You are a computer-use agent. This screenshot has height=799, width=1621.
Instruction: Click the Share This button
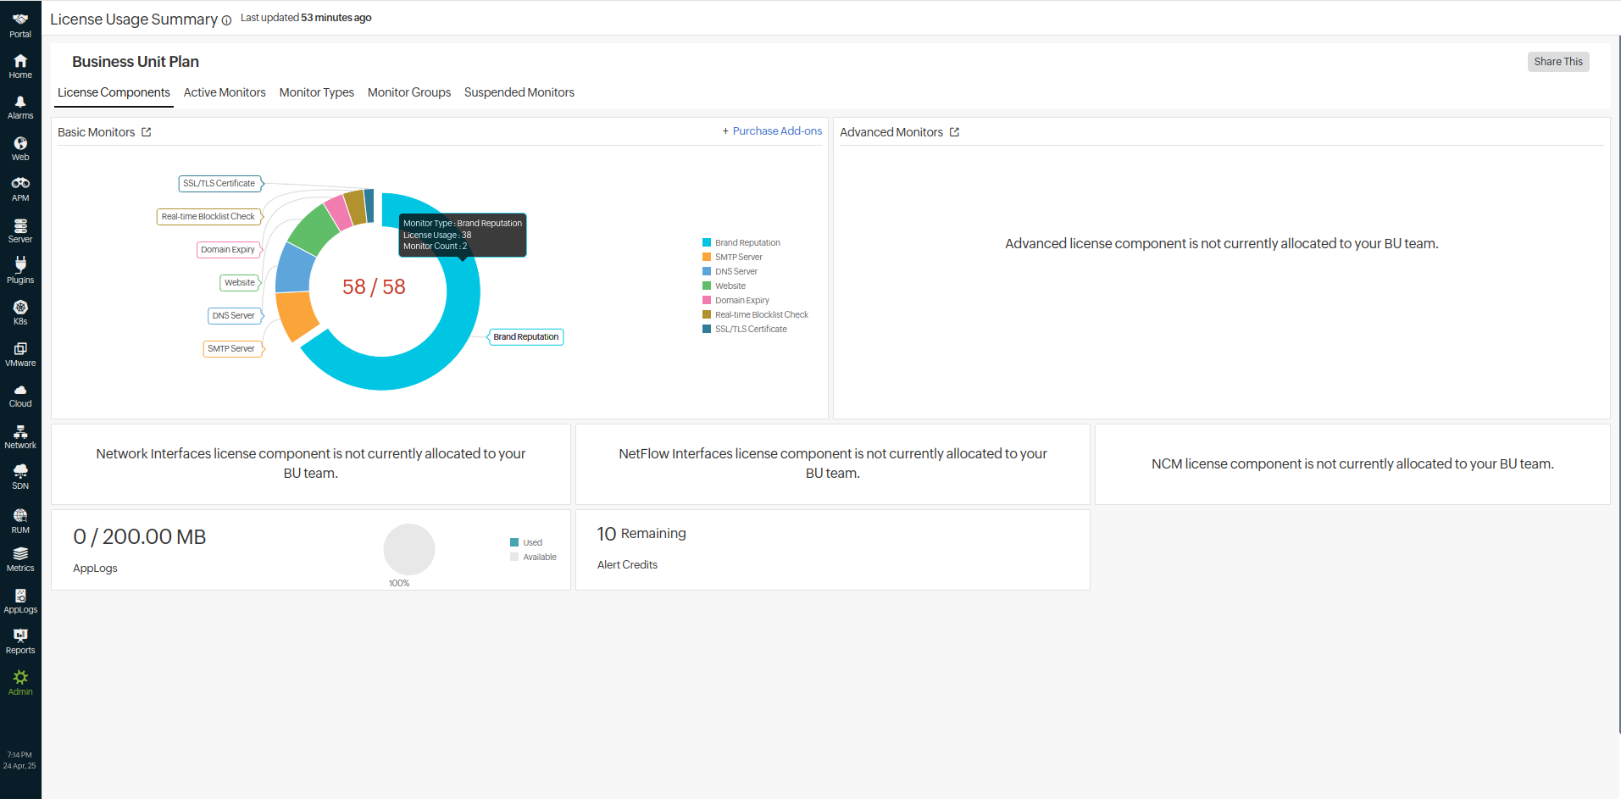pyautogui.click(x=1557, y=62)
